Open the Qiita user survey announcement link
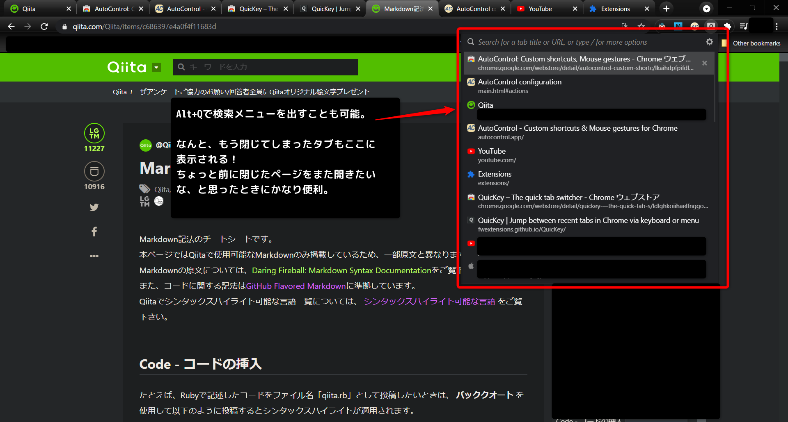Screen dimensions: 788x422 [241, 92]
